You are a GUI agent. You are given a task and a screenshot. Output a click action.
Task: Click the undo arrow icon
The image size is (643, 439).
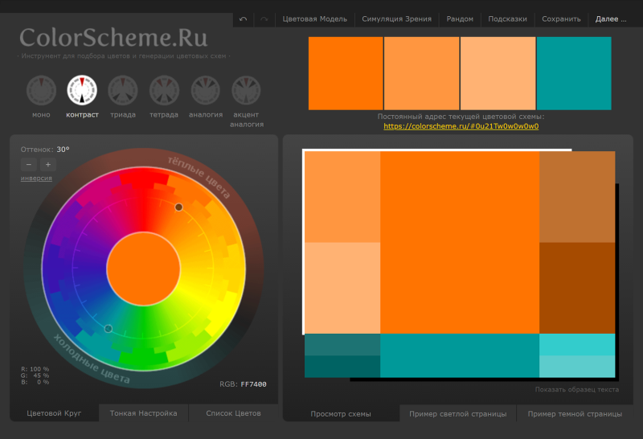(x=244, y=19)
